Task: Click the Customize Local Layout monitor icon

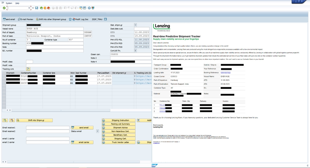Action: click(x=93, y=8)
